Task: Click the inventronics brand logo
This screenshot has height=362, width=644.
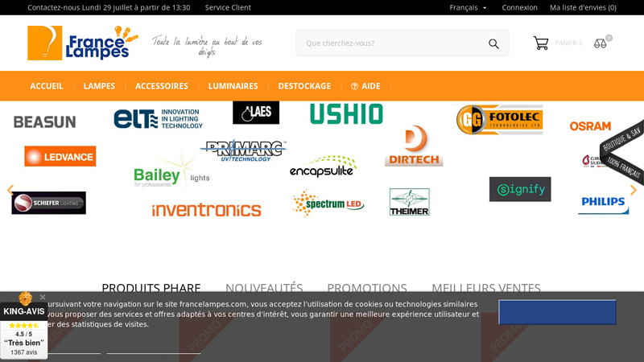Action: (x=207, y=210)
